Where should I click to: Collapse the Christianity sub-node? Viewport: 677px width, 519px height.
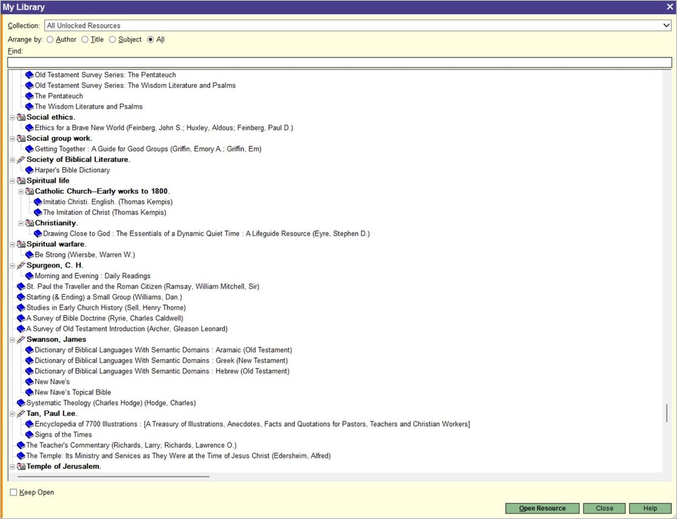point(21,223)
